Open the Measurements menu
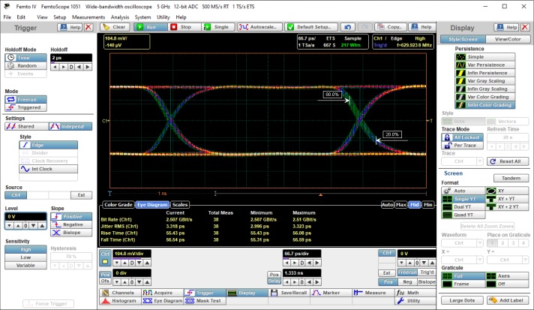 88,16
